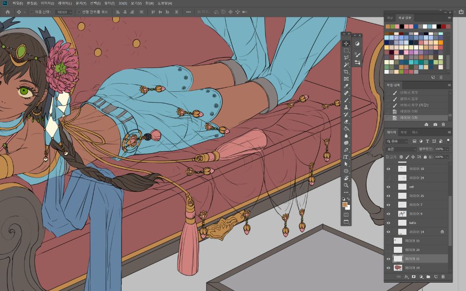Switch to the 색상 견본 tab
466x291 pixels.
tap(404, 18)
